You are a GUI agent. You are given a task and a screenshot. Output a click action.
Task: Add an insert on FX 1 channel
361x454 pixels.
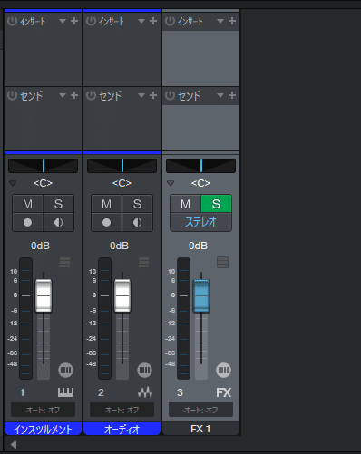tap(232, 21)
